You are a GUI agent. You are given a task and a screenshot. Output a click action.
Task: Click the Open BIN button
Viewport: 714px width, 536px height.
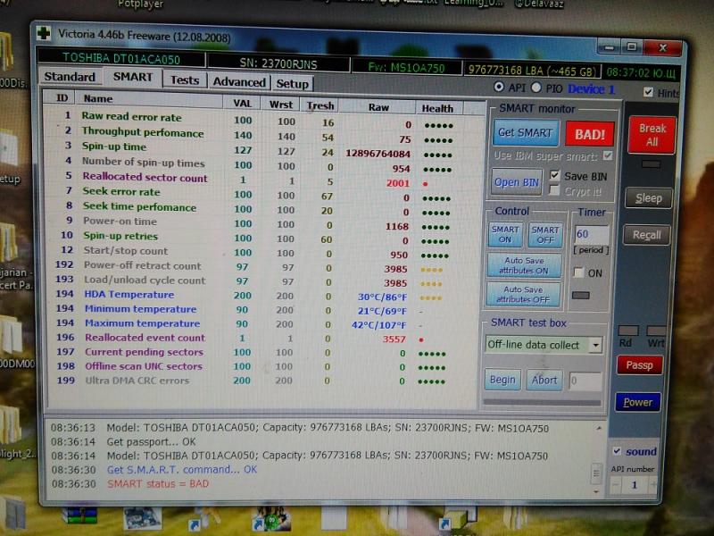[x=517, y=182]
